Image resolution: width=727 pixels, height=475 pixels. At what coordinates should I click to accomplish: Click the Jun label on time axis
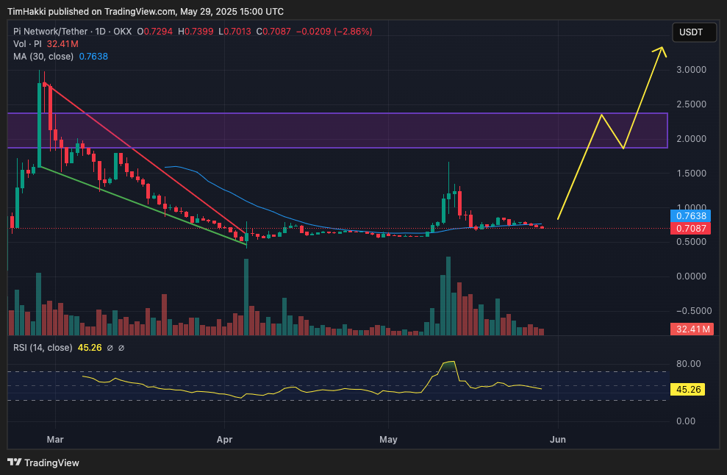[x=558, y=440]
